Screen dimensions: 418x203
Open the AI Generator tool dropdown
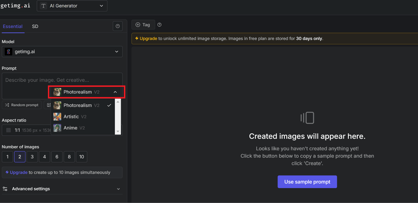pyautogui.click(x=72, y=6)
